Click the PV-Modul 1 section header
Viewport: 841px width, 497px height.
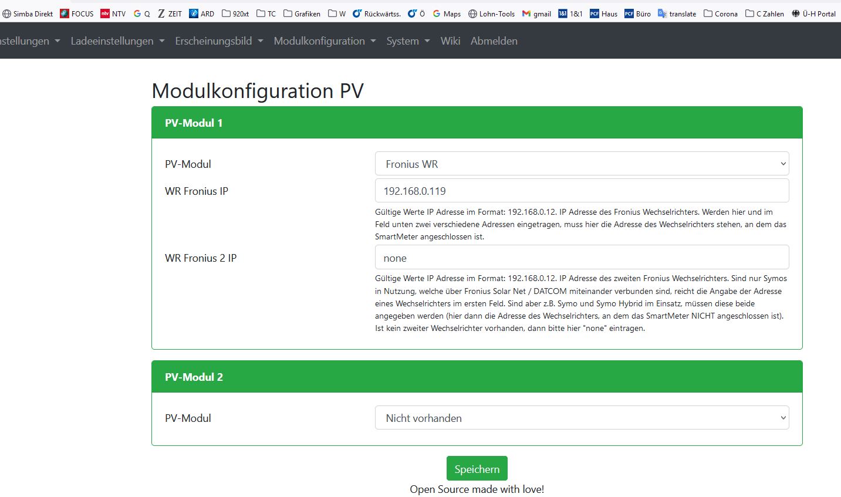coord(477,123)
